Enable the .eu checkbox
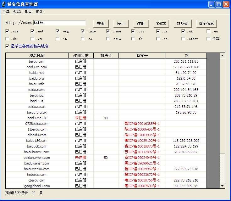 [x=208, y=31]
